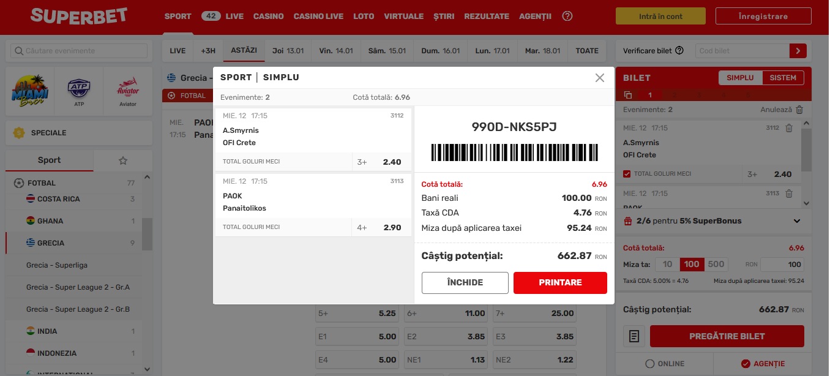Click the magnifier in event search
Image resolution: width=830 pixels, height=376 pixels.
pyautogui.click(x=19, y=51)
